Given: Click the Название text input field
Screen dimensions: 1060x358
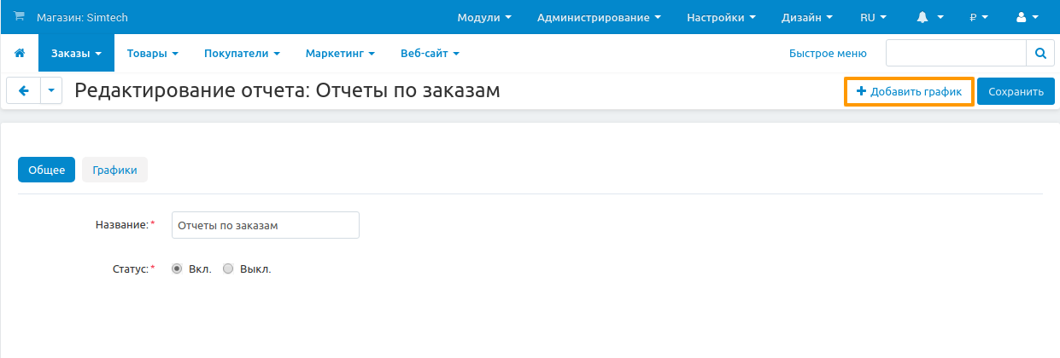Looking at the screenshot, I should pos(265,225).
